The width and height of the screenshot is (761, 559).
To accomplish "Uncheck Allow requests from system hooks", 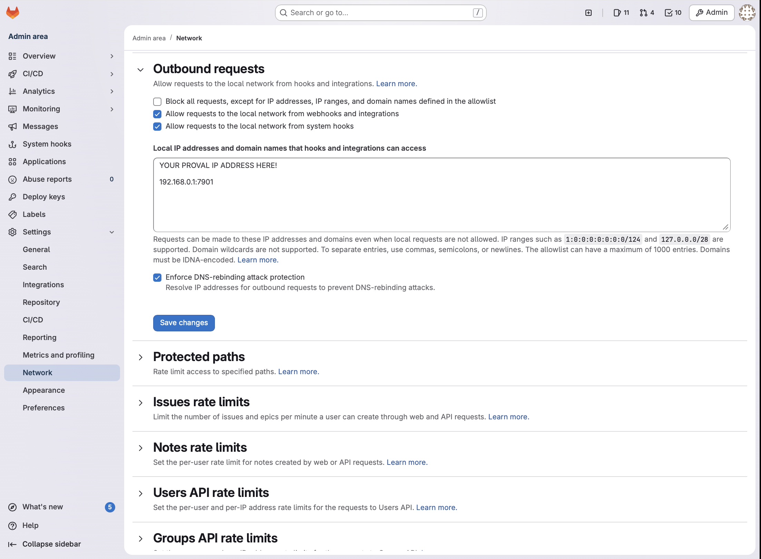I will point(157,127).
